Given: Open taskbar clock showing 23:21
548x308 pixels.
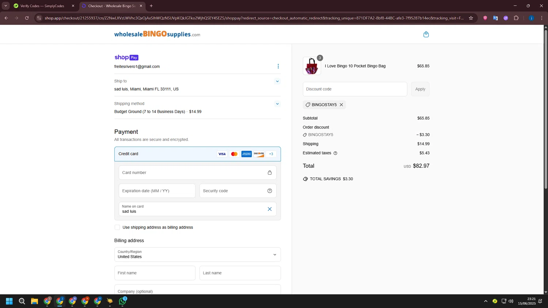Looking at the screenshot, I should pyautogui.click(x=527, y=301).
